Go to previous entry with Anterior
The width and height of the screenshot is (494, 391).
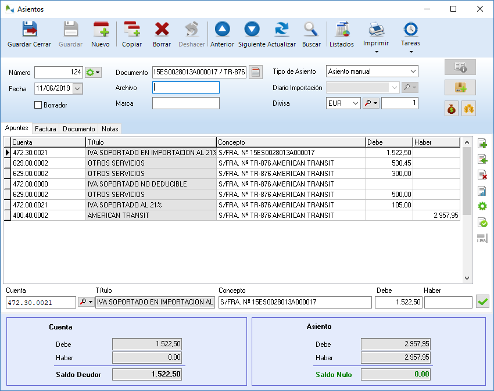(x=222, y=34)
